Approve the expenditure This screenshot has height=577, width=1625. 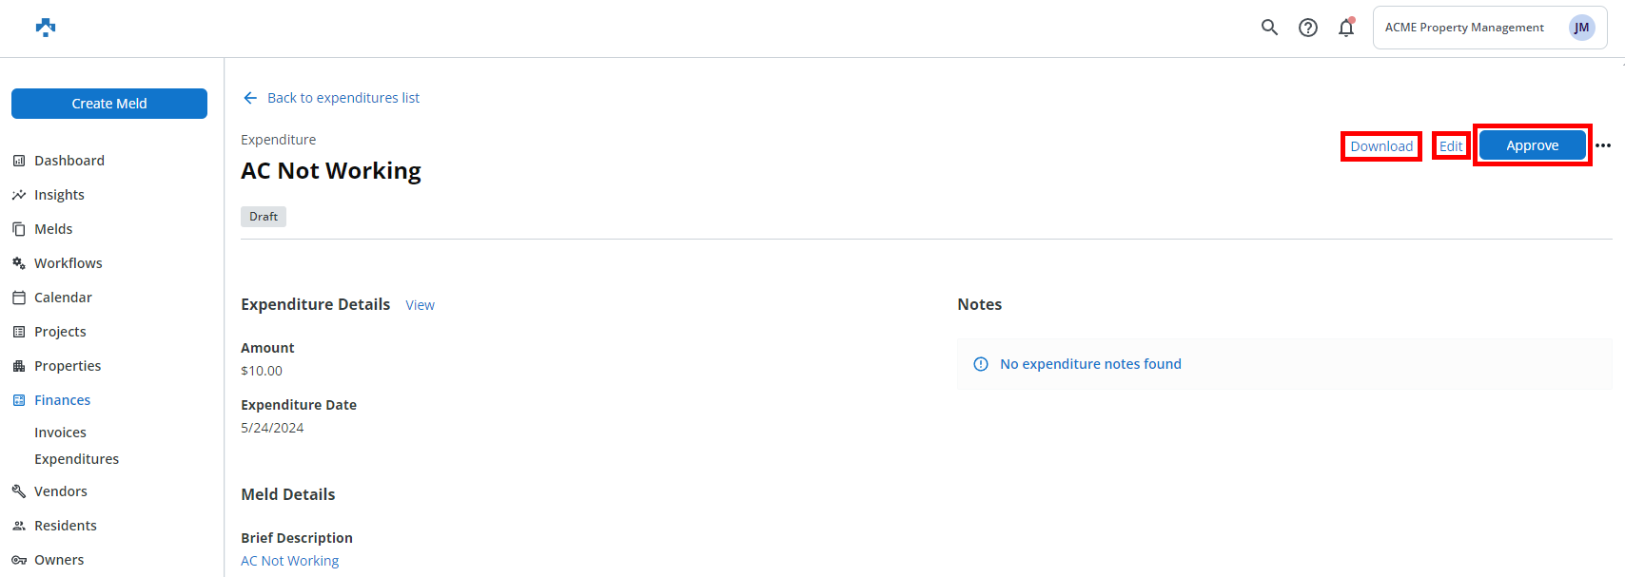coord(1532,145)
